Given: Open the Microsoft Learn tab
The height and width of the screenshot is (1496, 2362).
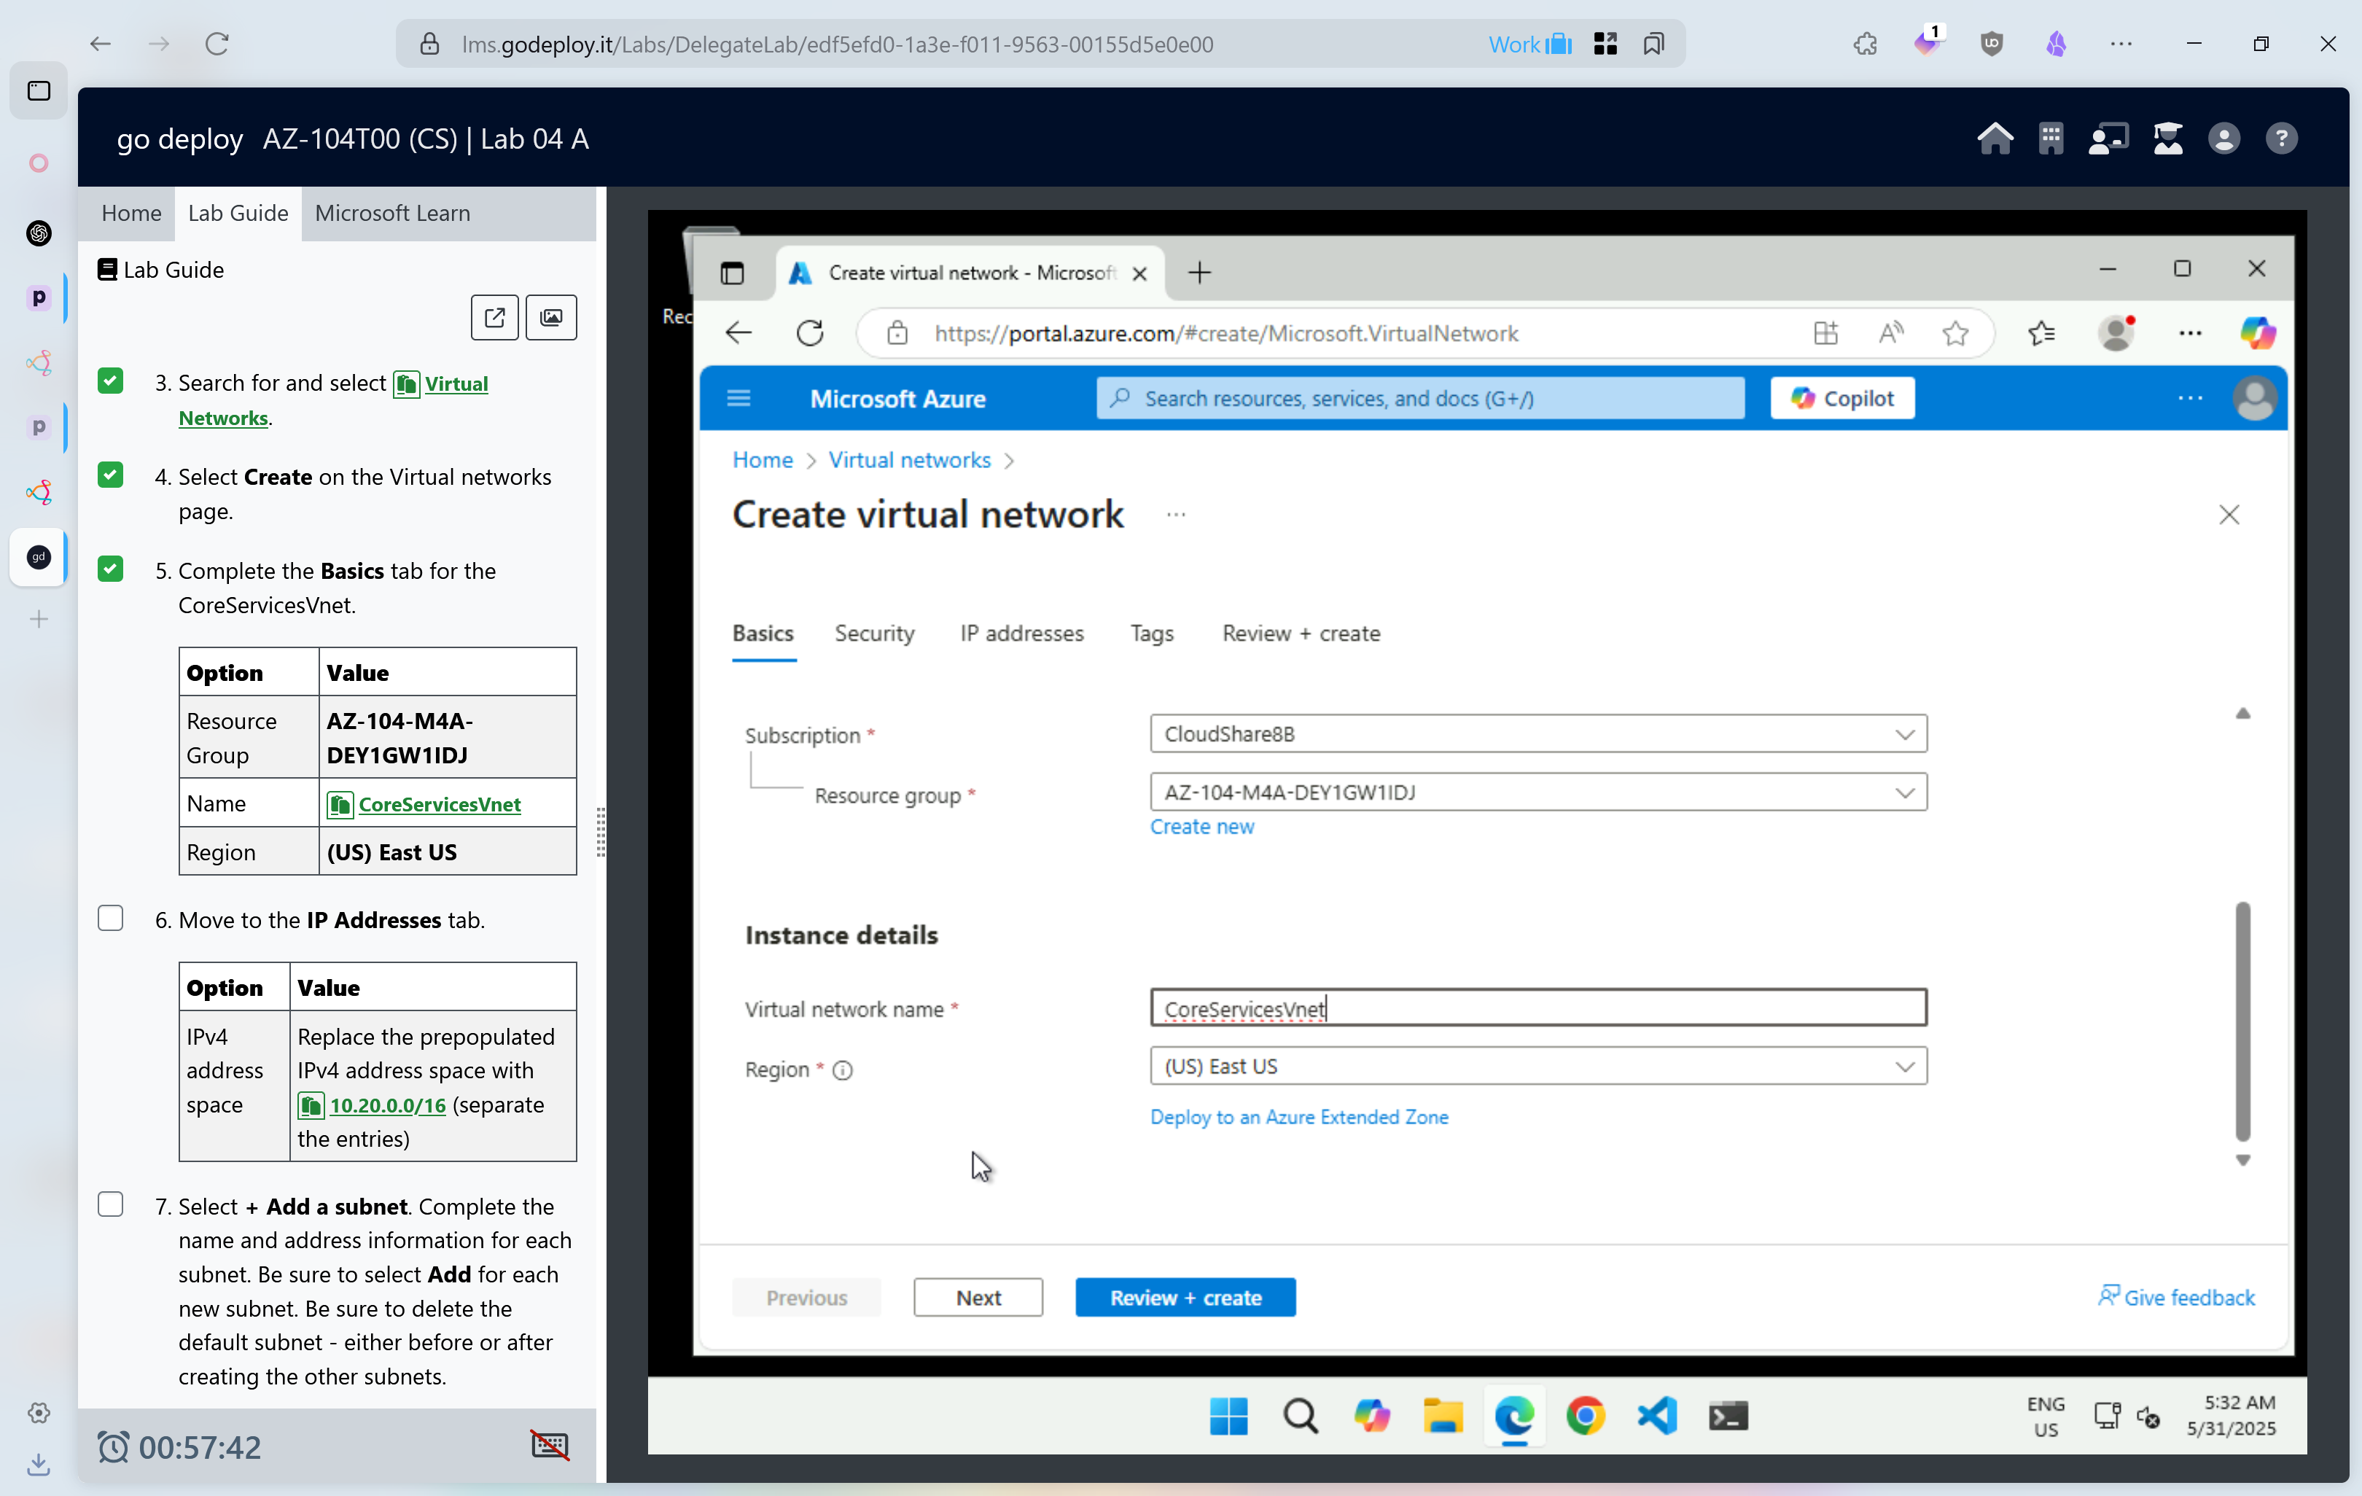Looking at the screenshot, I should click(x=392, y=213).
